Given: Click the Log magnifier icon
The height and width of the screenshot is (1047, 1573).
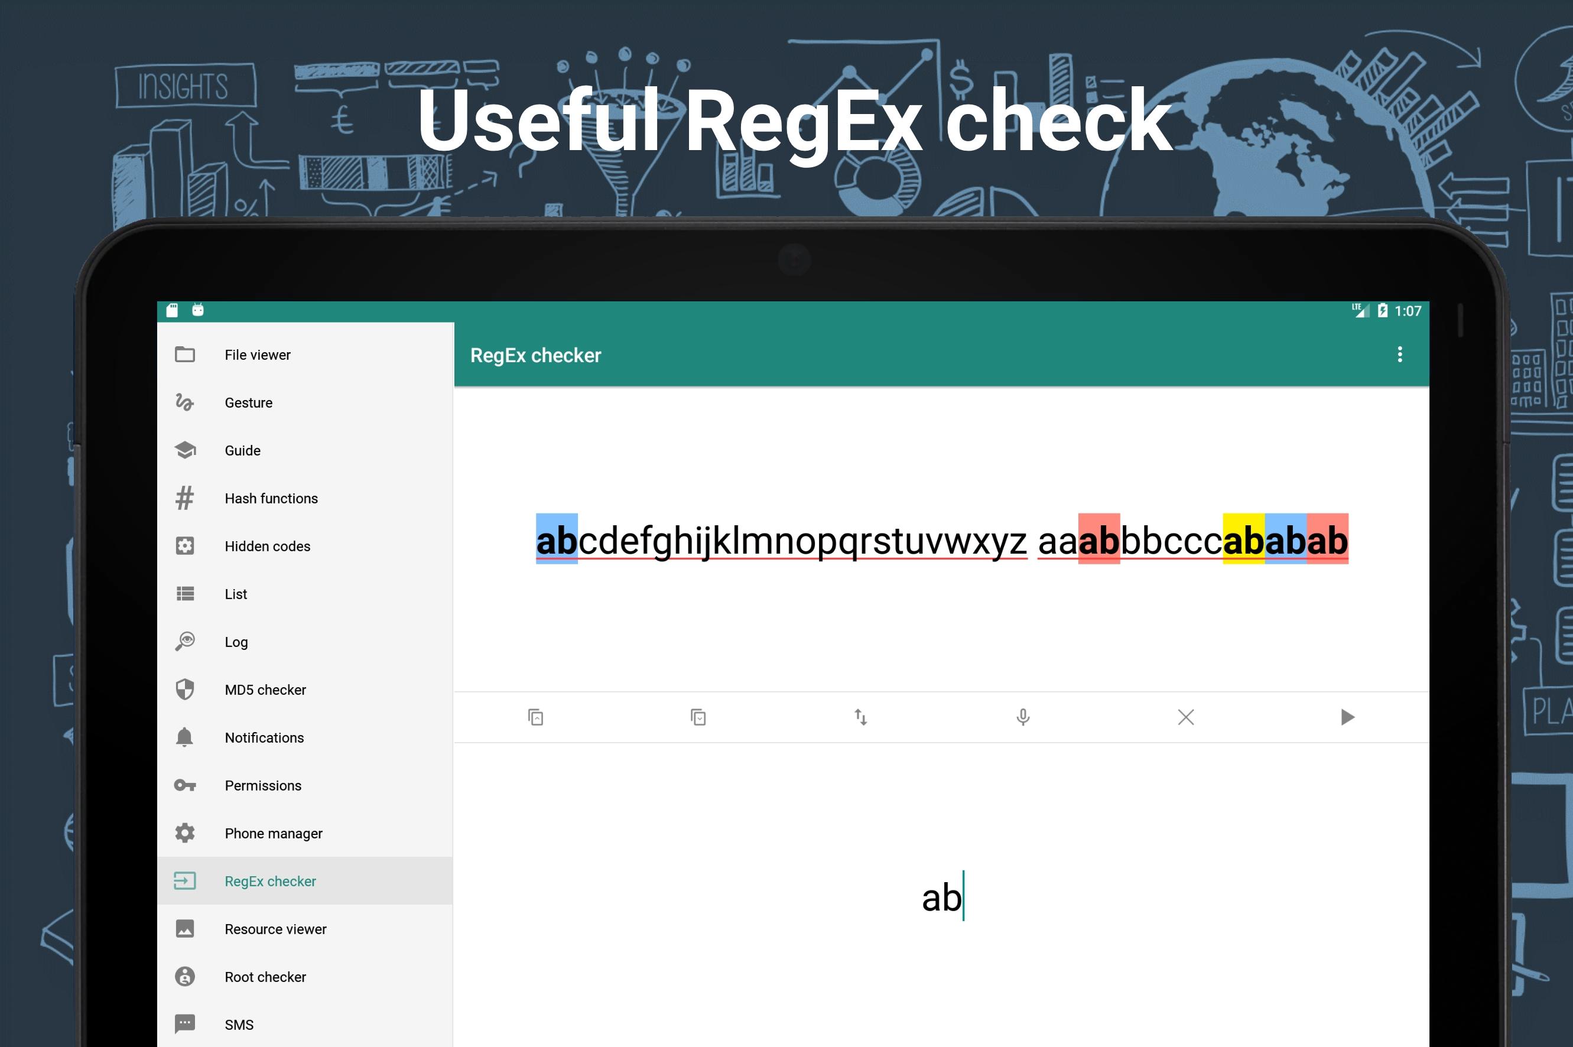Looking at the screenshot, I should [x=184, y=642].
